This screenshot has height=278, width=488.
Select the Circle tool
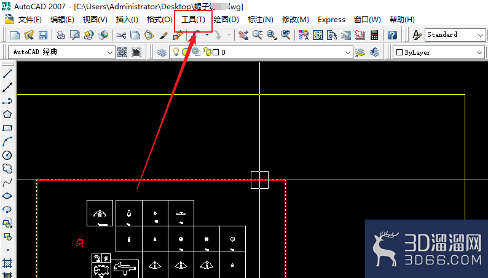[x=7, y=155]
